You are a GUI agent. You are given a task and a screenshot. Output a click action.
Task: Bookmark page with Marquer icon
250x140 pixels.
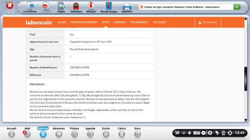[91, 7]
